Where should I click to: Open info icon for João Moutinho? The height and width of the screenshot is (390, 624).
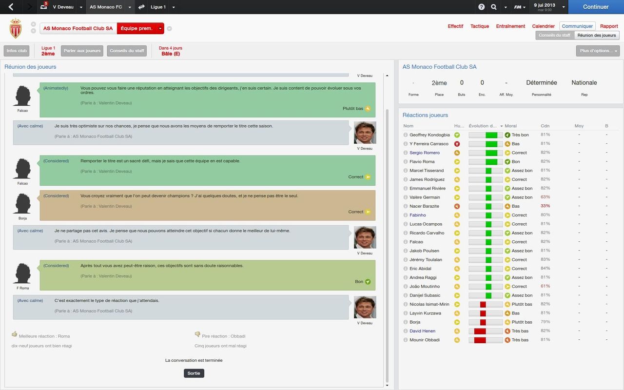point(405,286)
